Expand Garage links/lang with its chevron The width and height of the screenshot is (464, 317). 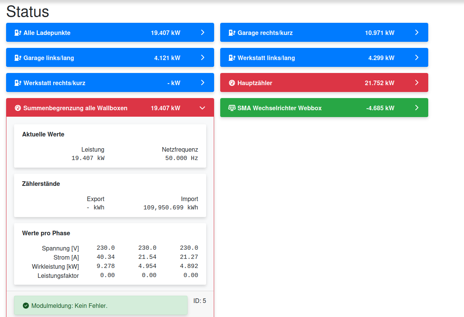(x=203, y=58)
